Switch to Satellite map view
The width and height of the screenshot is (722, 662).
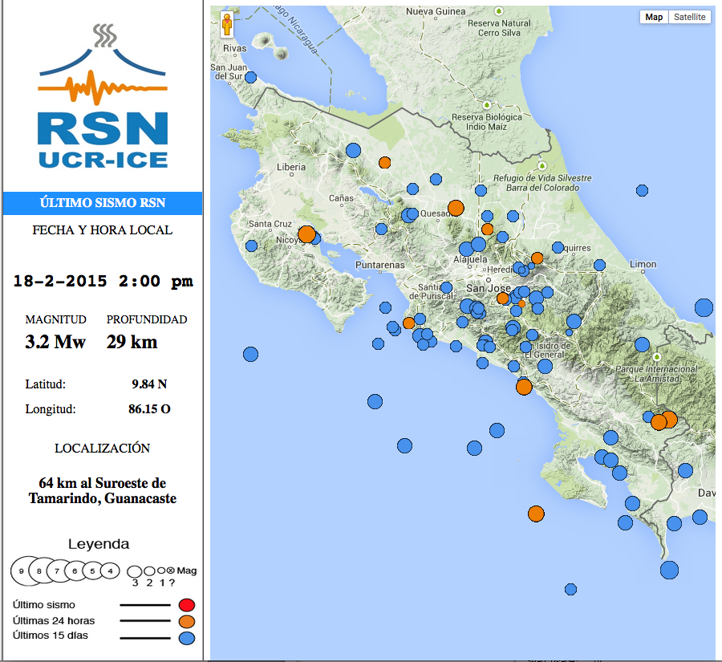pos(689,17)
